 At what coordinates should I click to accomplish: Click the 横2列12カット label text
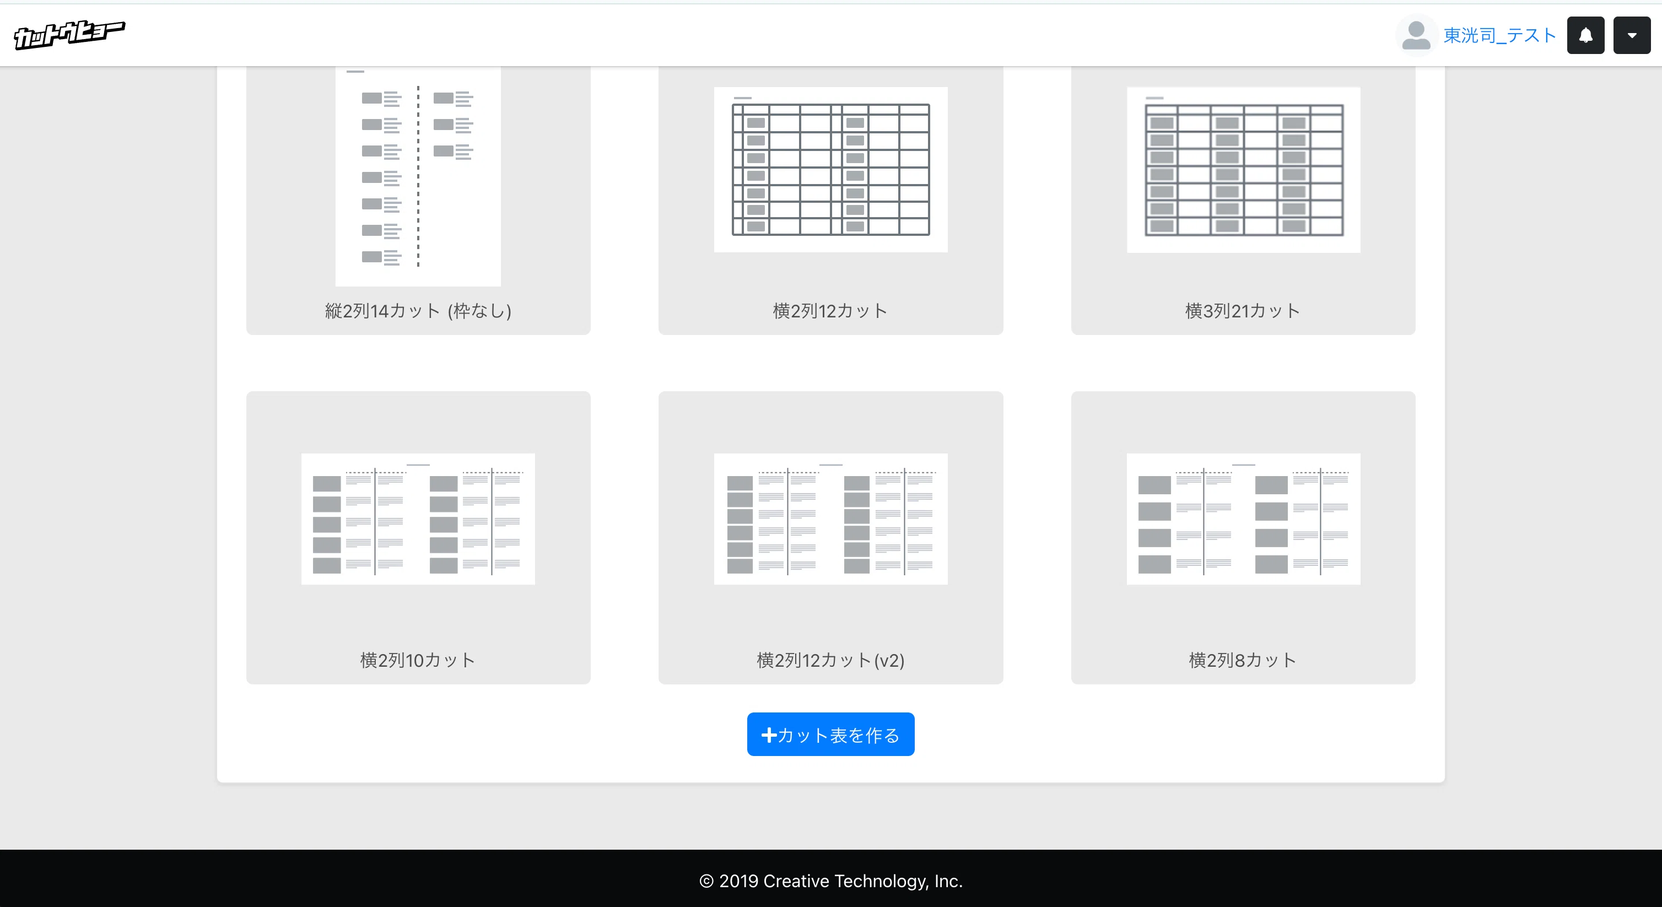[x=830, y=311]
